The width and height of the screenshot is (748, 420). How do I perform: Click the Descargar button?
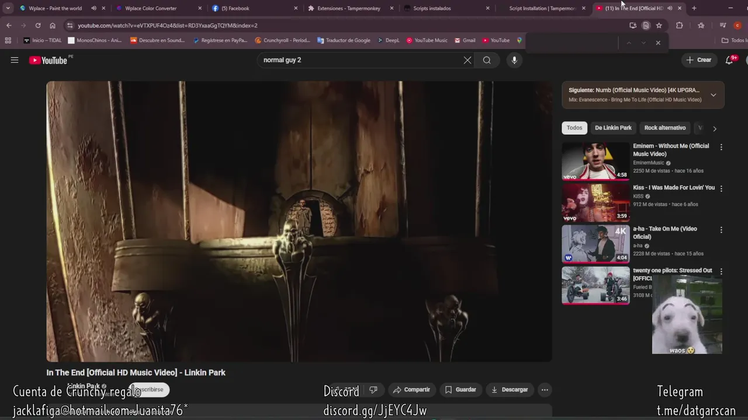click(510, 390)
